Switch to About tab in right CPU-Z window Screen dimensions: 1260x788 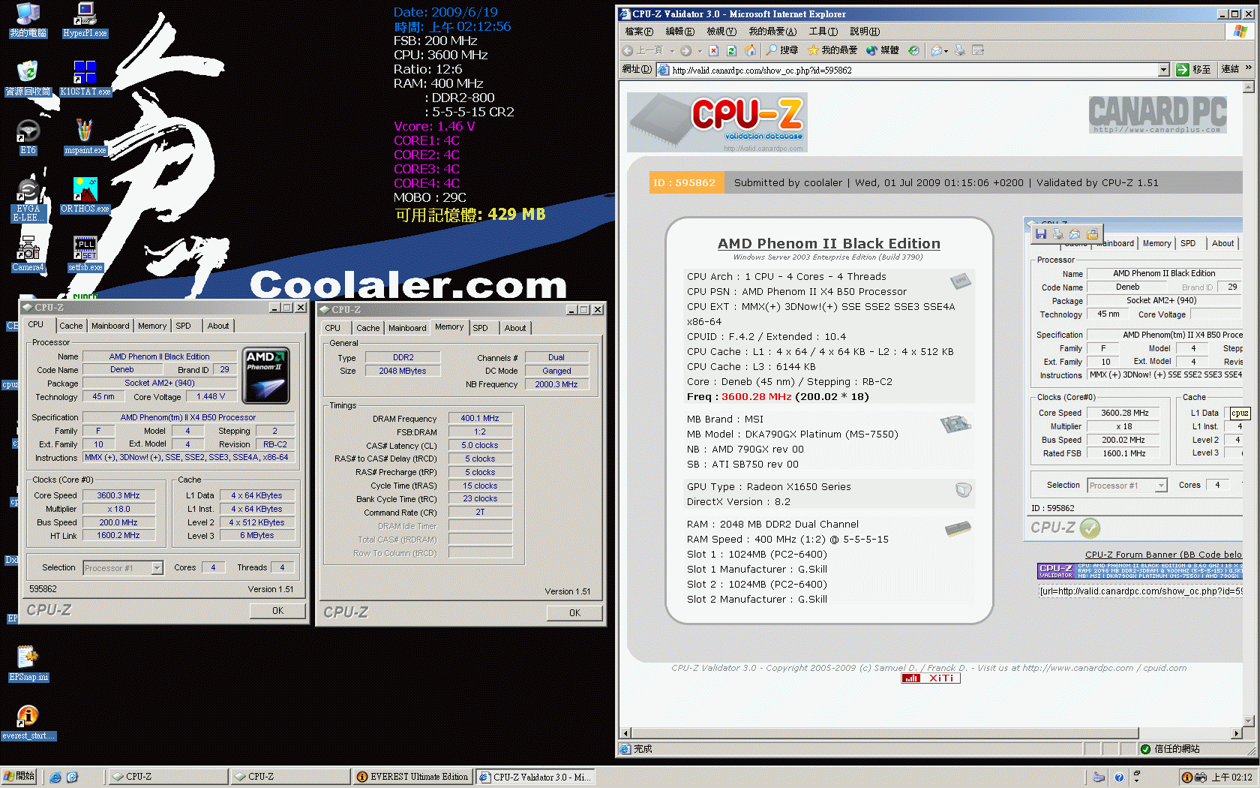[515, 328]
